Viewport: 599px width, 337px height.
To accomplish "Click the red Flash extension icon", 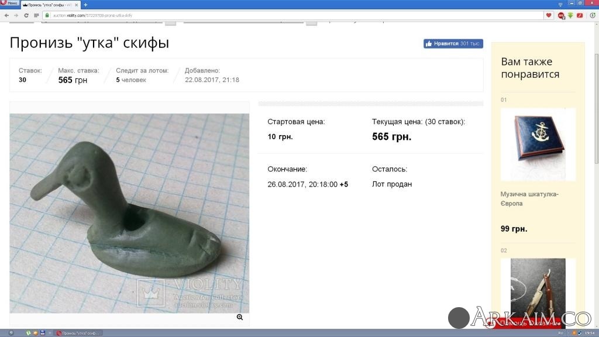I will pos(580,15).
